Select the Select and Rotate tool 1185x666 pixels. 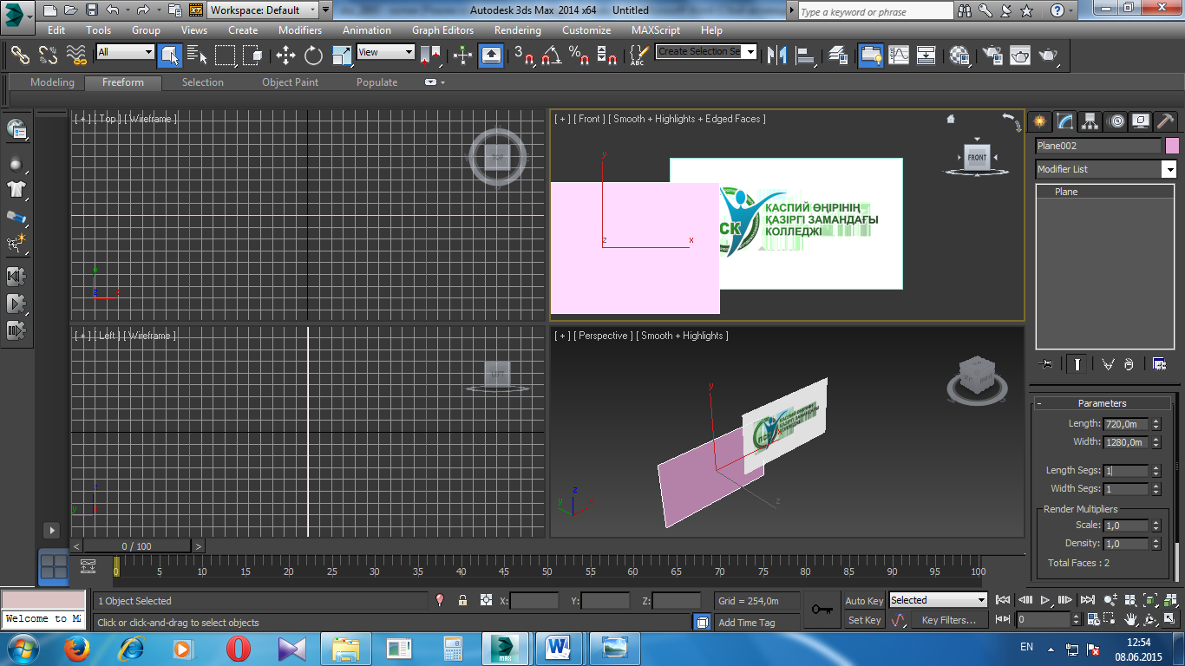tap(313, 55)
